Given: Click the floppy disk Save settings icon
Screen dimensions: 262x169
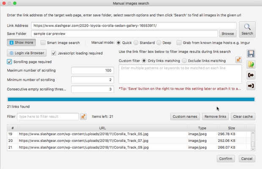Looking at the screenshot, I should click(251, 54).
